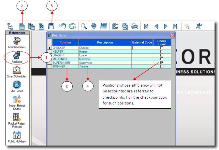Click the Print icon in toolbar

[134, 26]
